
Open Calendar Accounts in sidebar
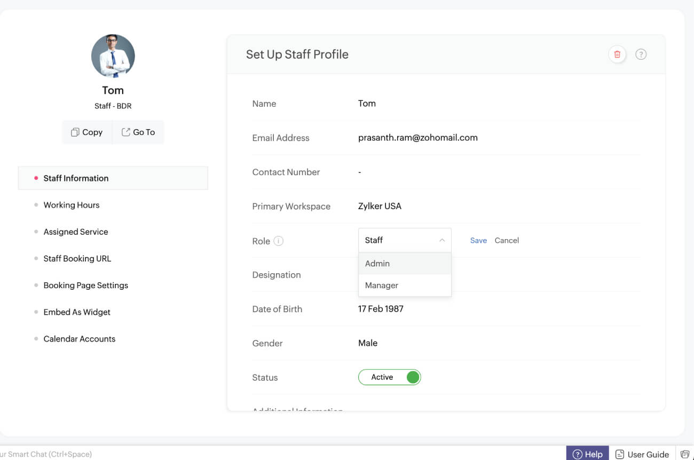(x=80, y=339)
